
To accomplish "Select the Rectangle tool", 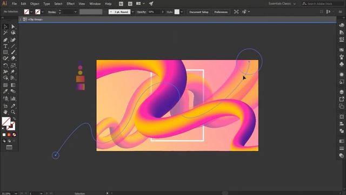I will (x=5, y=52).
